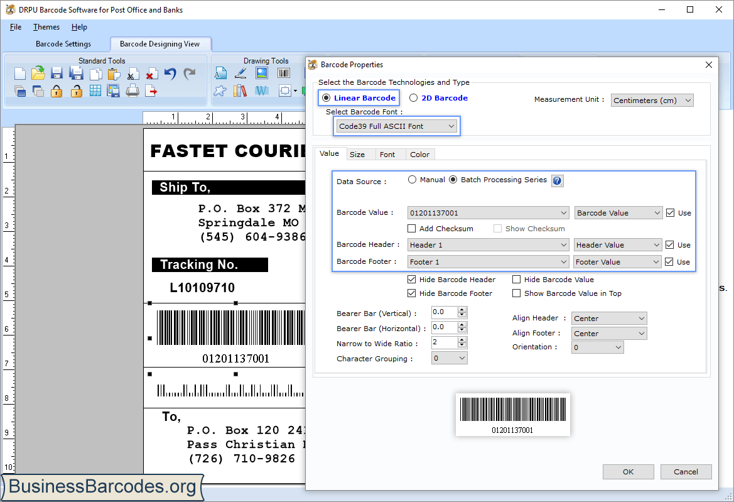Select the Barcode drawing tool
This screenshot has width=734, height=502.
[284, 73]
